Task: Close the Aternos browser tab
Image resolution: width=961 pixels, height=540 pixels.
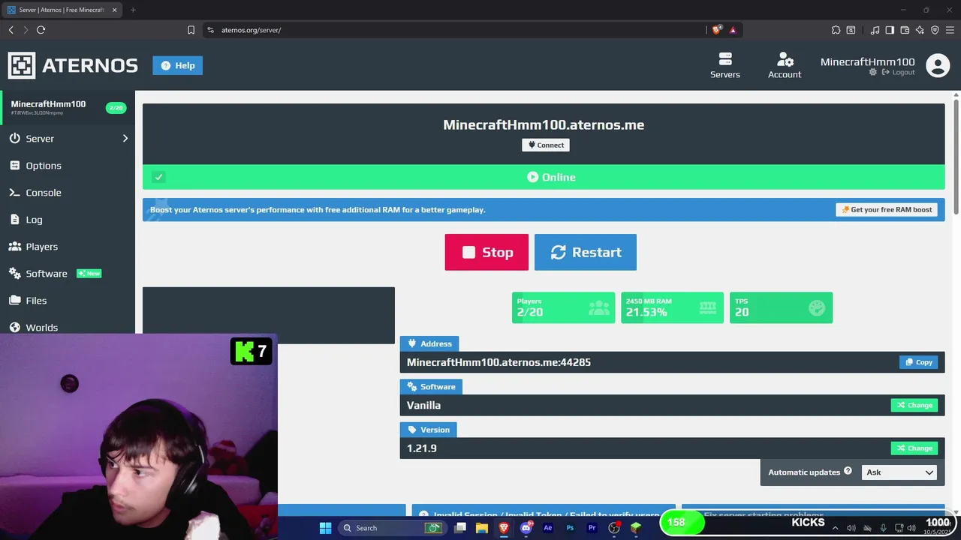Action: click(x=114, y=10)
